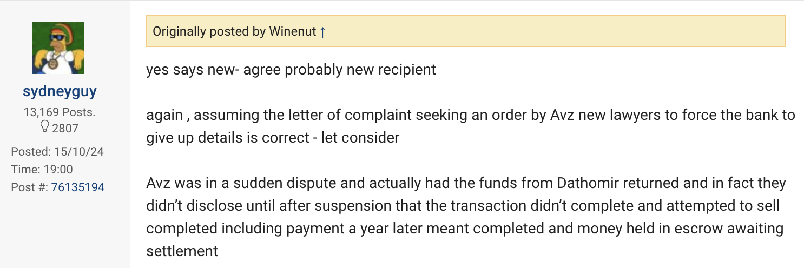Click the 'Post #:' label
Viewport: 804px width, 268px height.
[30, 187]
